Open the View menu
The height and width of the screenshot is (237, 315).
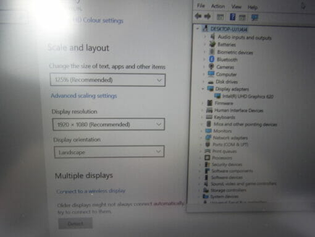(236, 7)
